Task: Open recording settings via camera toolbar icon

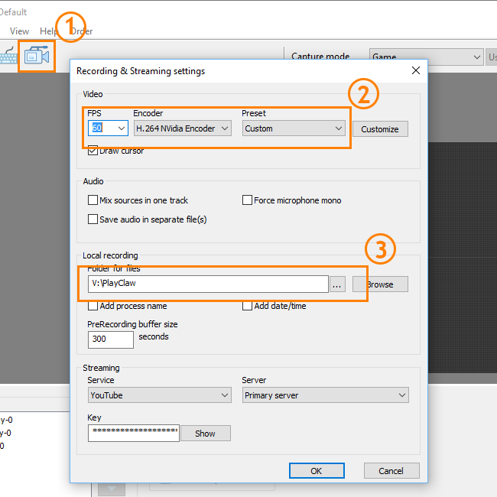Action: (x=37, y=56)
